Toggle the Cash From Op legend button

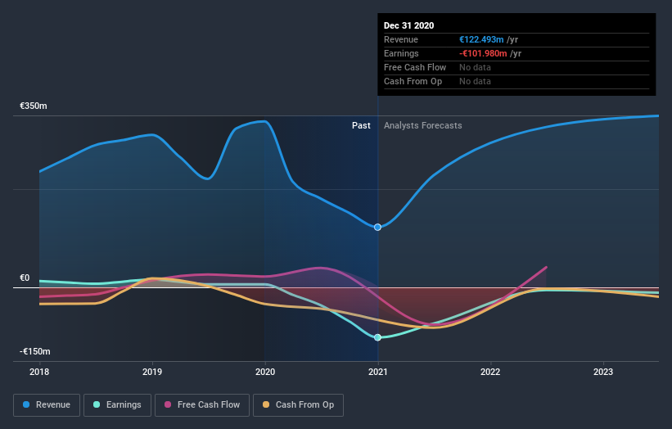(298, 405)
